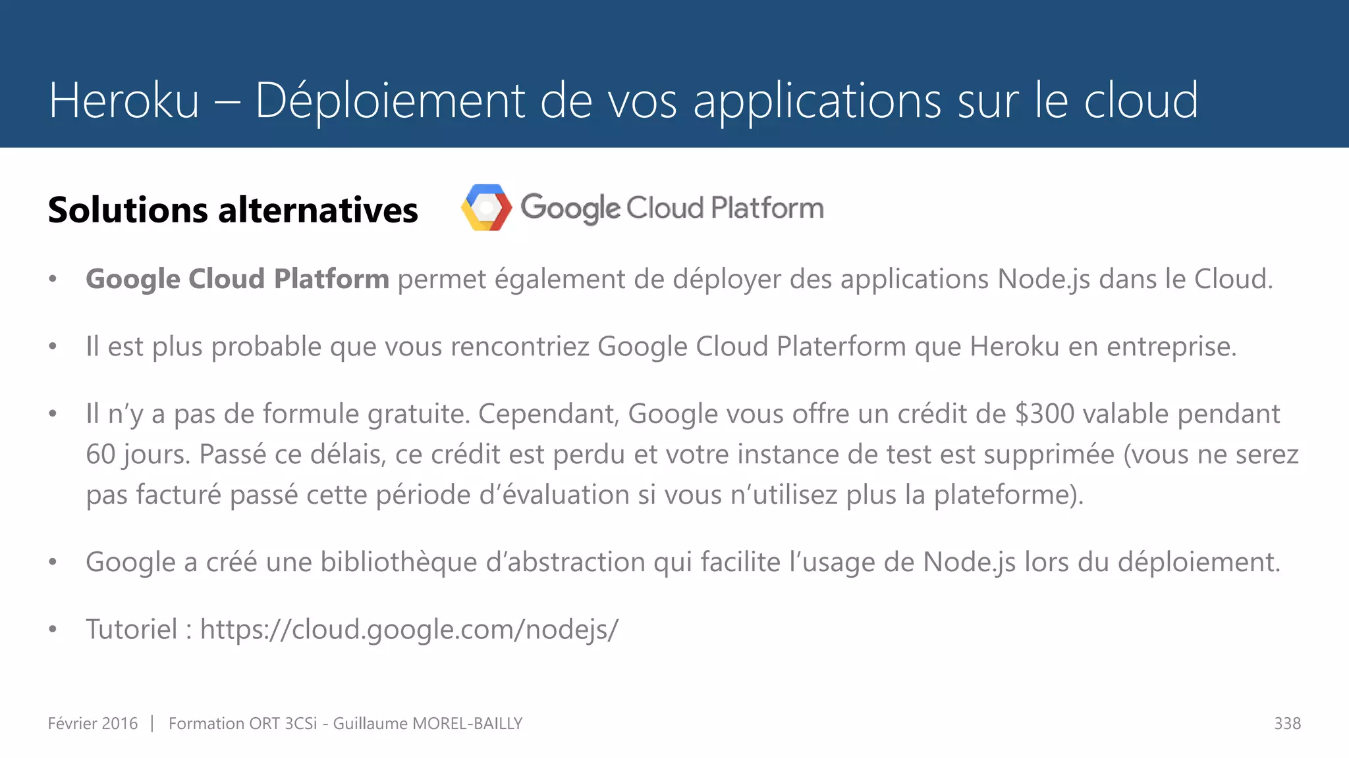Select the slide title 'Heroku – Déploiement de vos applications sur le cloud'
The height and width of the screenshot is (758, 1349).
623,101
